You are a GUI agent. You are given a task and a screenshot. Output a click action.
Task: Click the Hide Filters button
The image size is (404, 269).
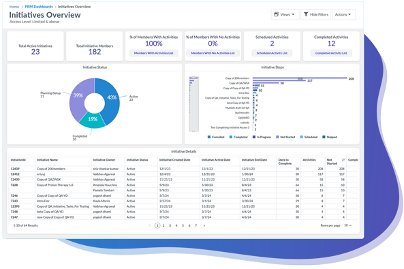pyautogui.click(x=316, y=14)
